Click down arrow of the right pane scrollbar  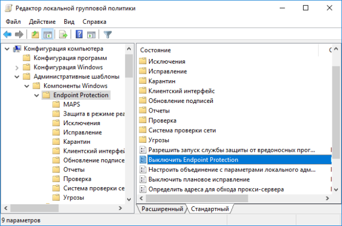pyautogui.click(x=336, y=189)
